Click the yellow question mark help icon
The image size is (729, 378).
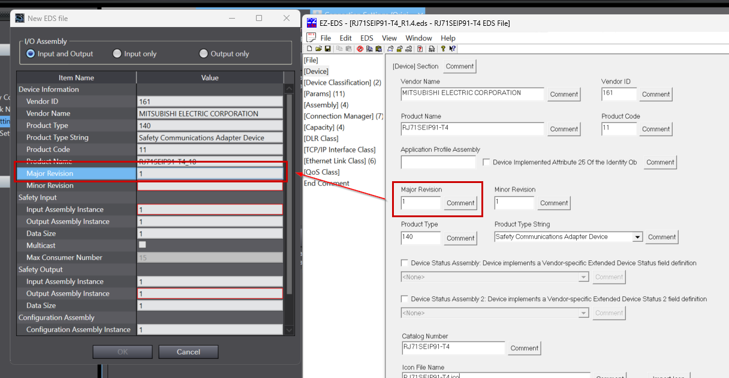click(442, 49)
